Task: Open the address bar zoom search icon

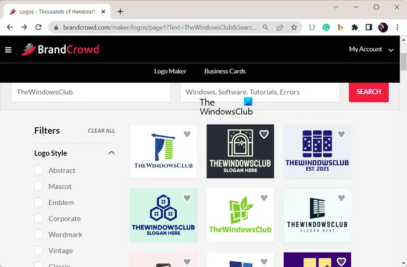Action: click(265, 27)
